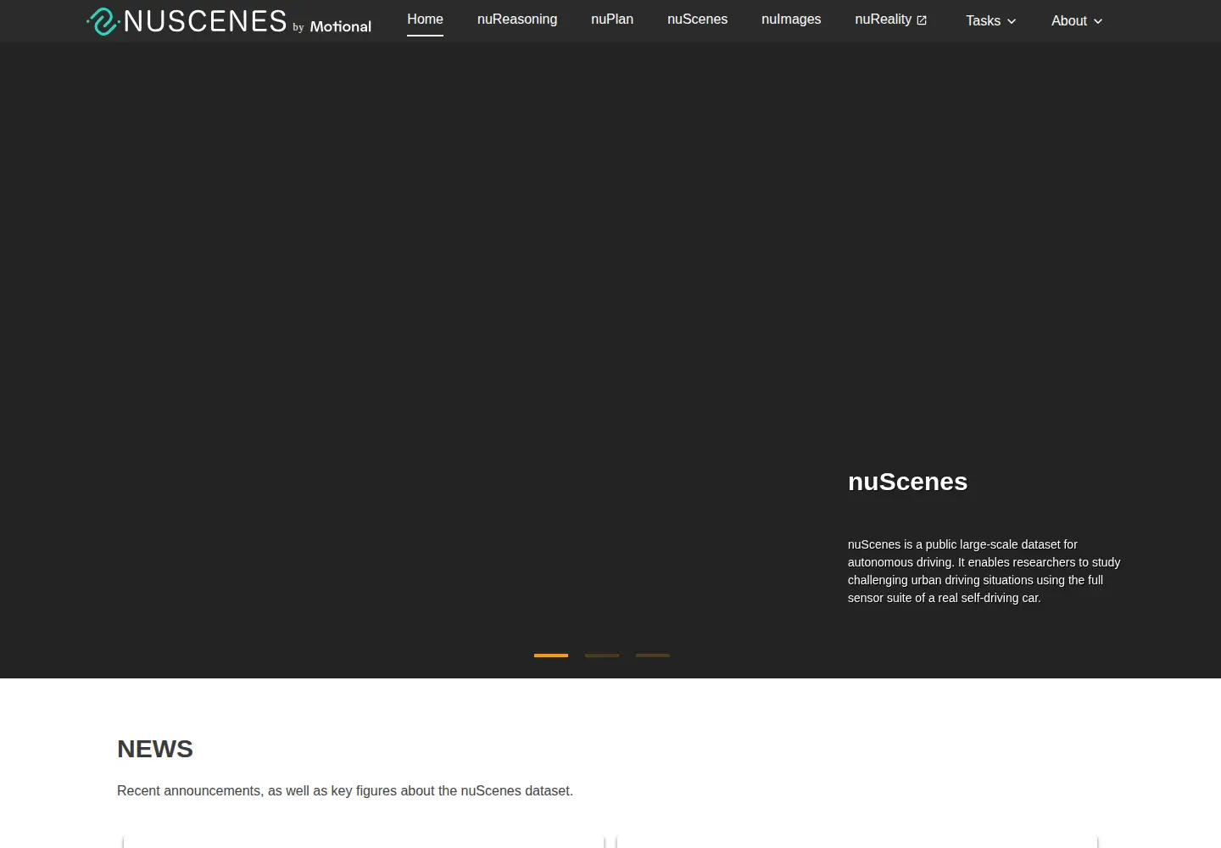Click the nuScenes dataset description paragraph

click(984, 572)
